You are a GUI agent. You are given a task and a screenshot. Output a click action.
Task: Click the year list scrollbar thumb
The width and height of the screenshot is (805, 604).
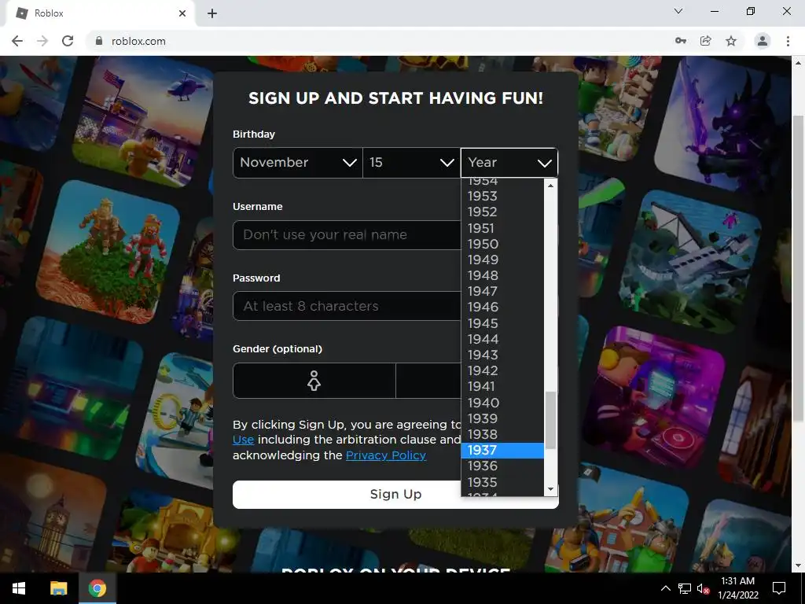click(550, 420)
